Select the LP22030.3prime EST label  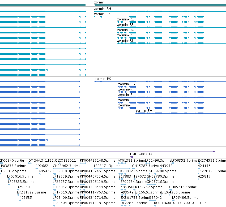click(66, 171)
